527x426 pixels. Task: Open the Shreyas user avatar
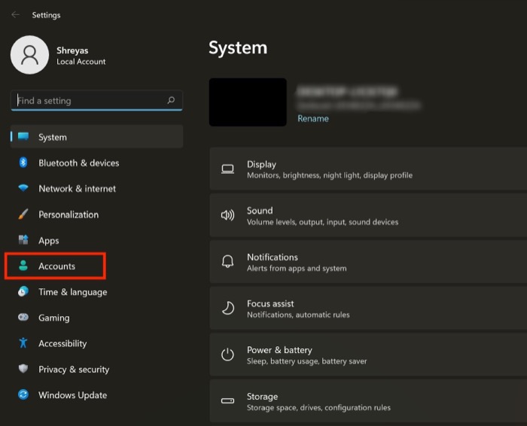click(x=29, y=55)
